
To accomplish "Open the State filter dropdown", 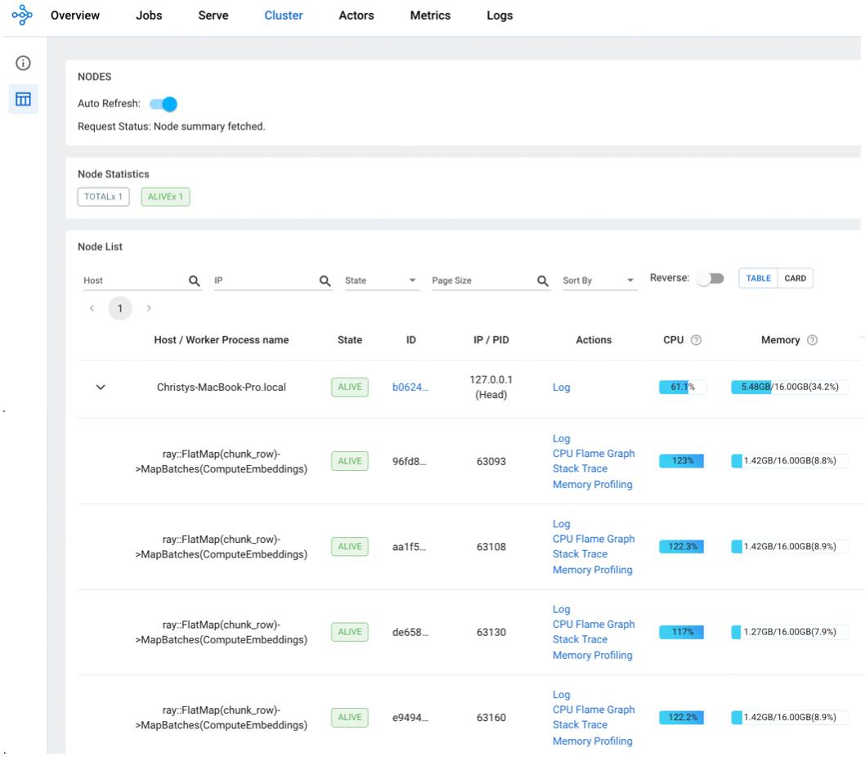I will click(382, 280).
